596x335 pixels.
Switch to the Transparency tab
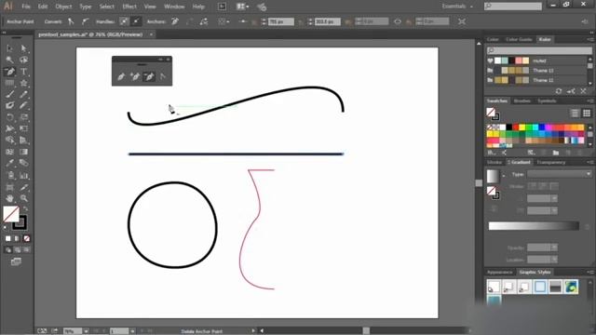coord(551,162)
